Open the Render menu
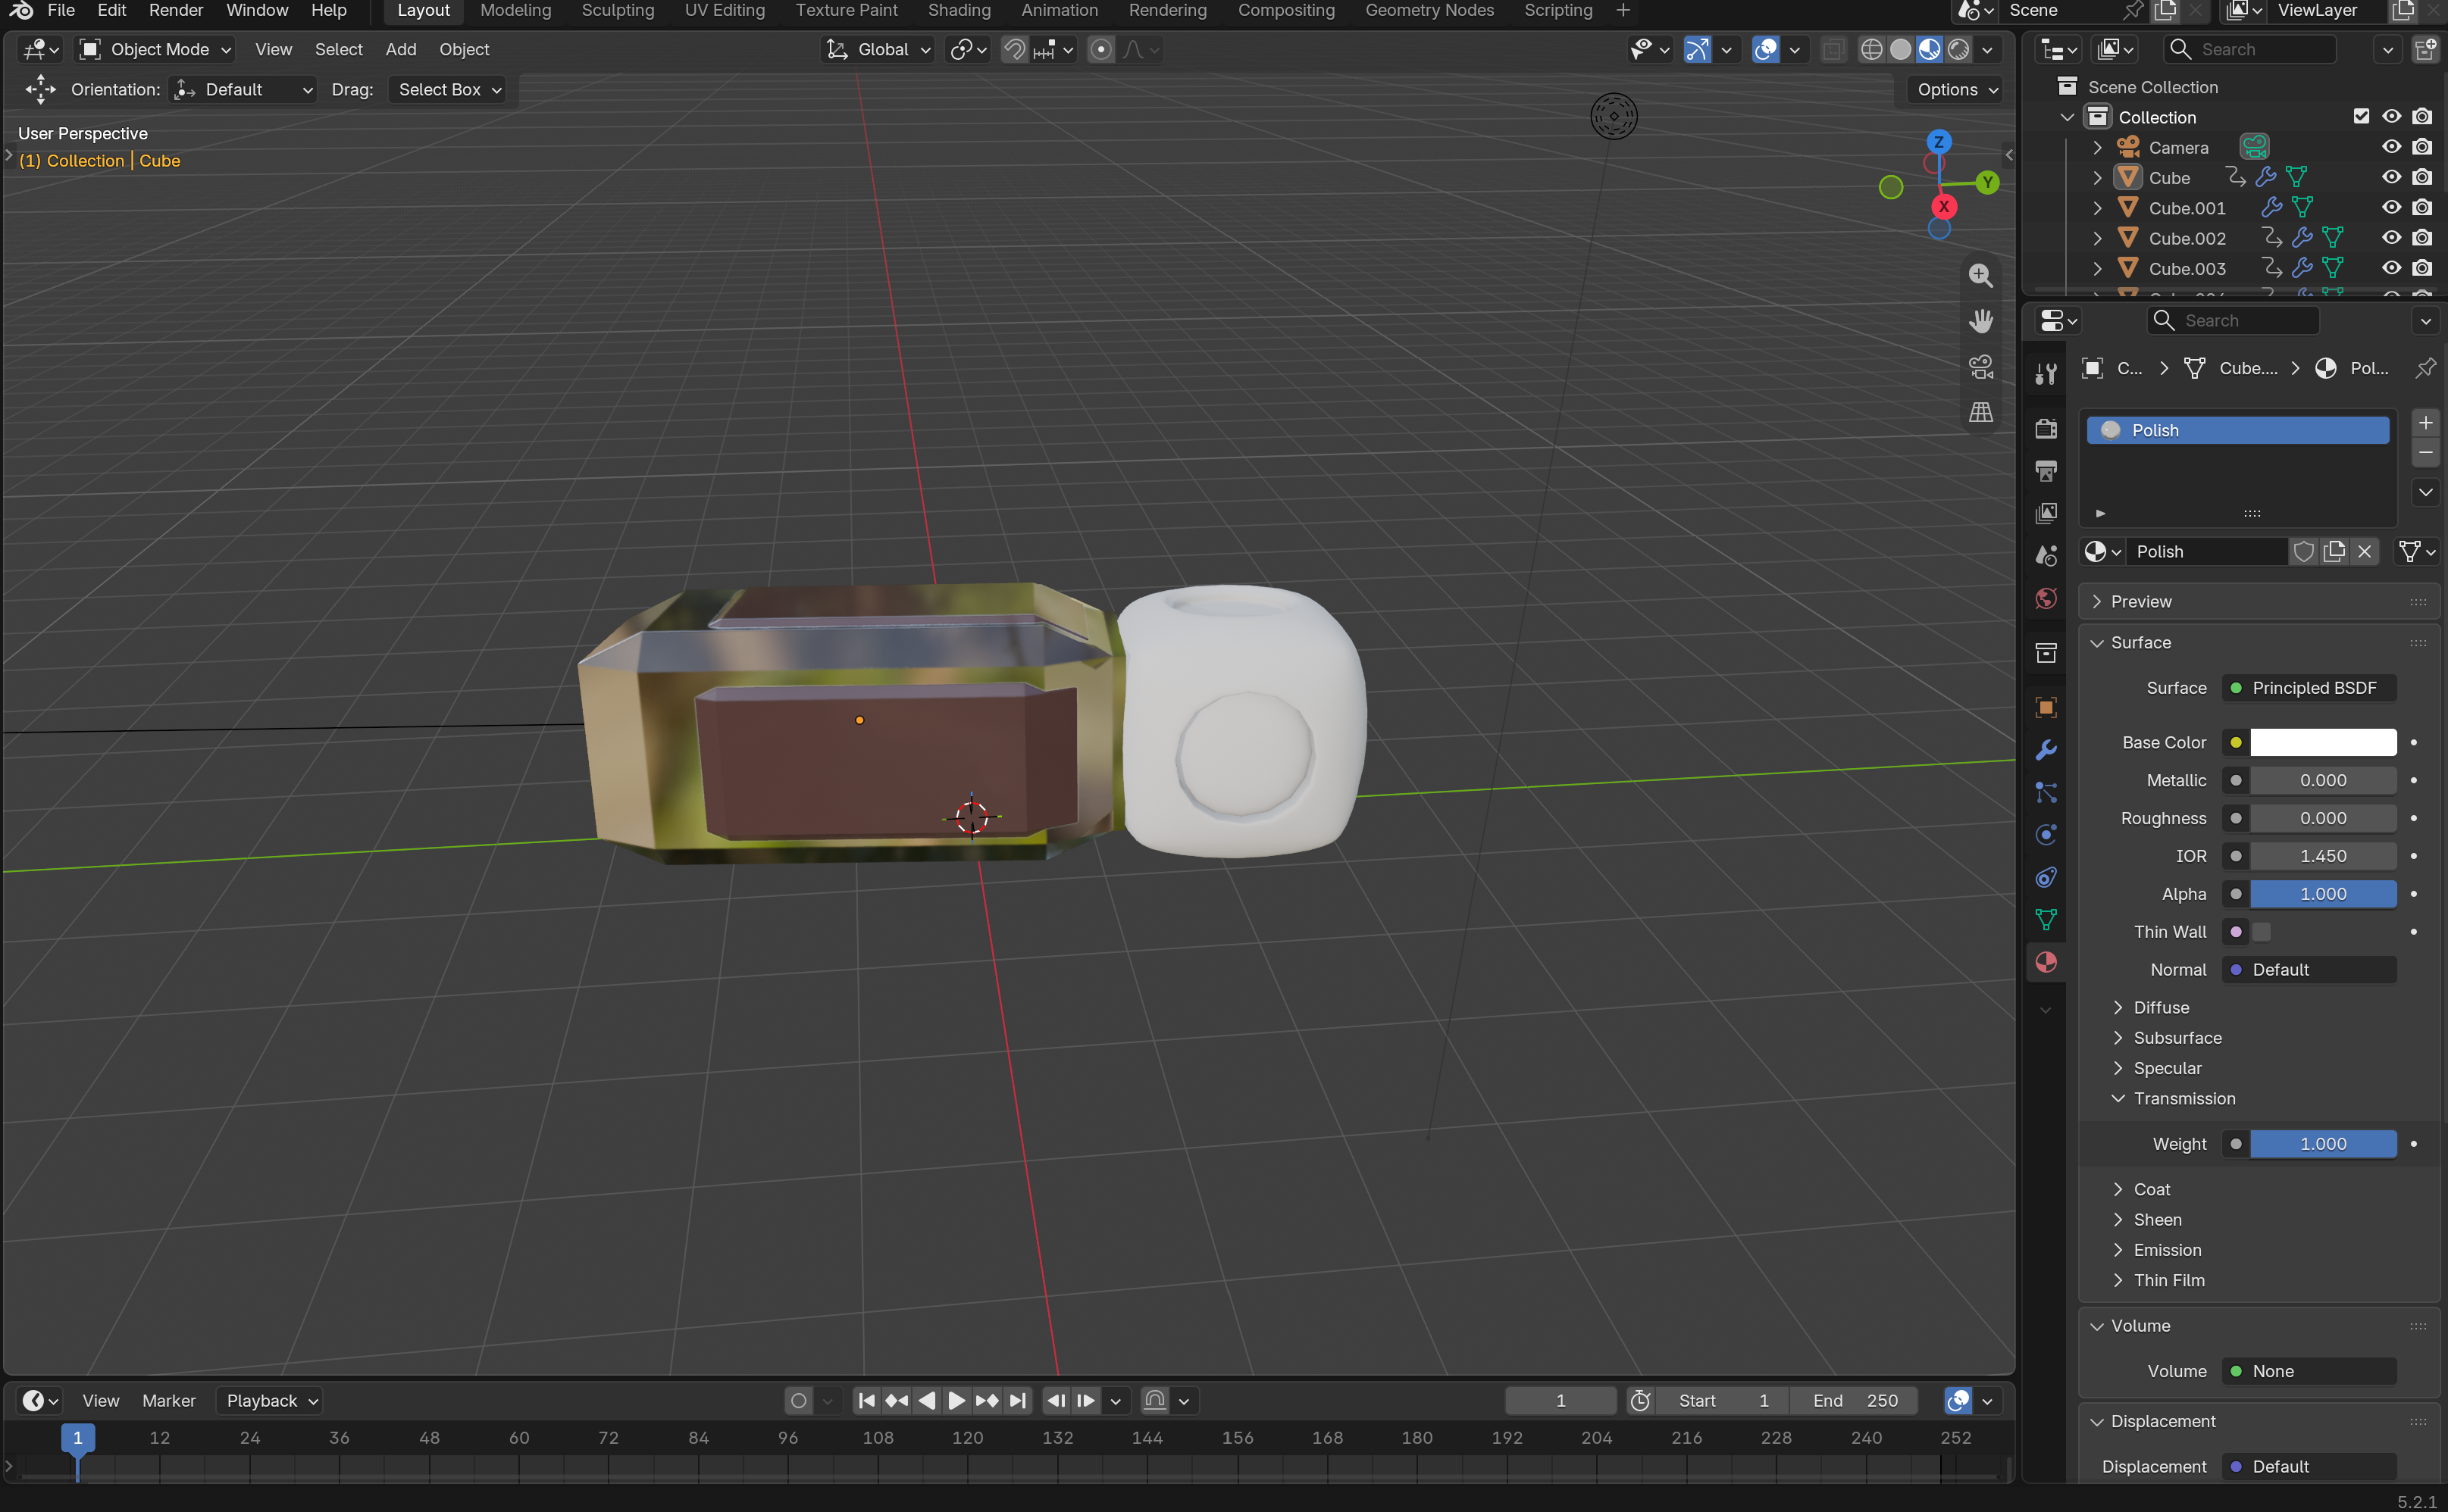 pyautogui.click(x=176, y=11)
